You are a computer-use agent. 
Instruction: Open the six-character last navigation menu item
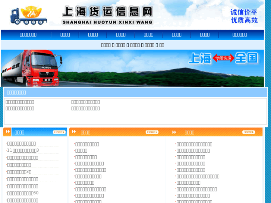[x=240, y=35]
